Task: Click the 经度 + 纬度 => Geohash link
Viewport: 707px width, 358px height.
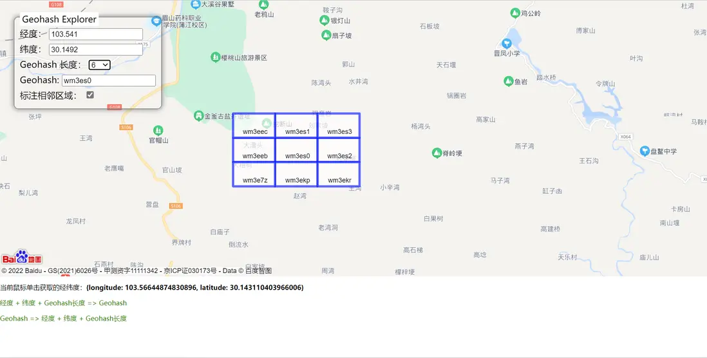Action: 63,303
